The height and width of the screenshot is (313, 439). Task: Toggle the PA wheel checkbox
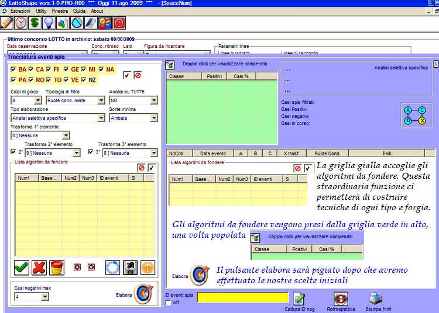13,79
